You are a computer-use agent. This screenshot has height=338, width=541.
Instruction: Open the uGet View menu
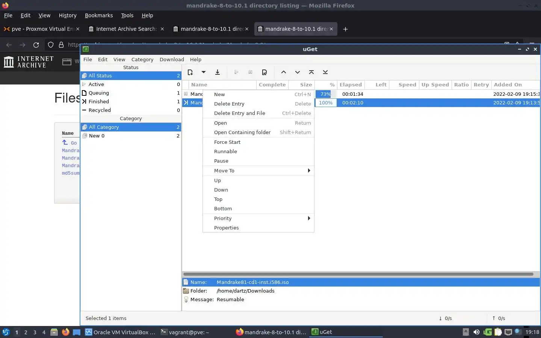119,59
